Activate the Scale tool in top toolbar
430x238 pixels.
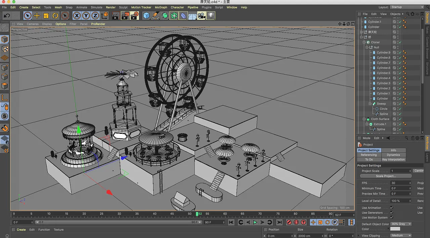46,15
